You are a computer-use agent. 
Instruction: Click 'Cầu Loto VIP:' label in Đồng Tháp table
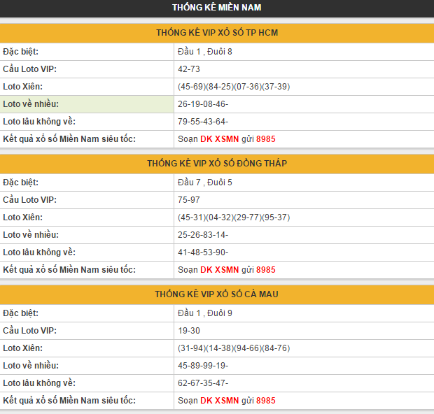click(x=29, y=200)
